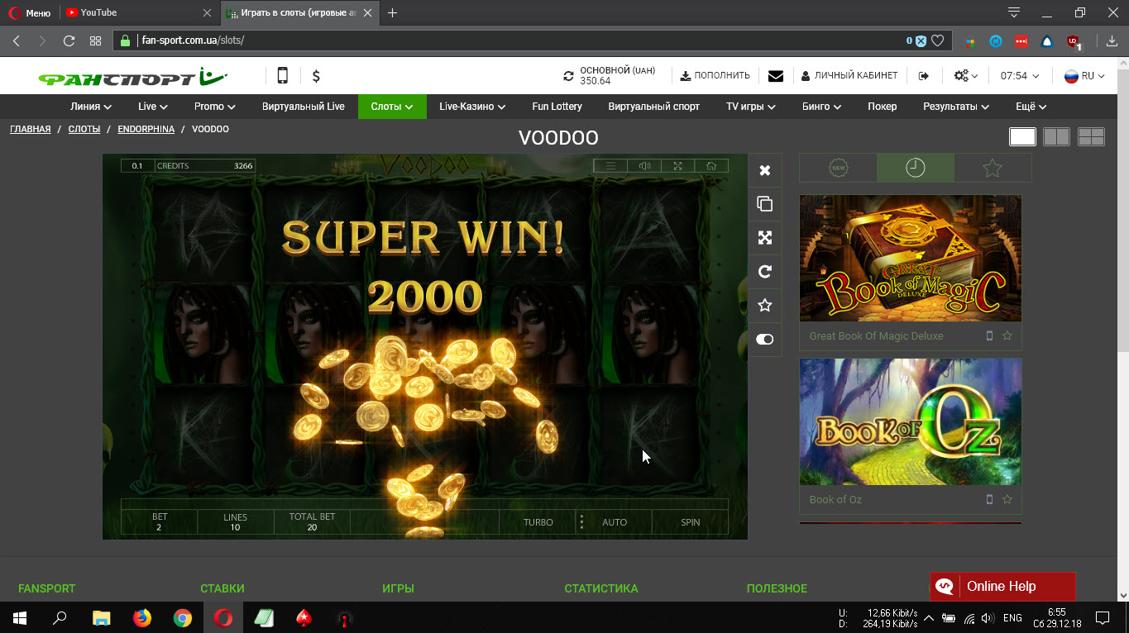Log out using the exit icon
1129x633 pixels.
pyautogui.click(x=924, y=76)
